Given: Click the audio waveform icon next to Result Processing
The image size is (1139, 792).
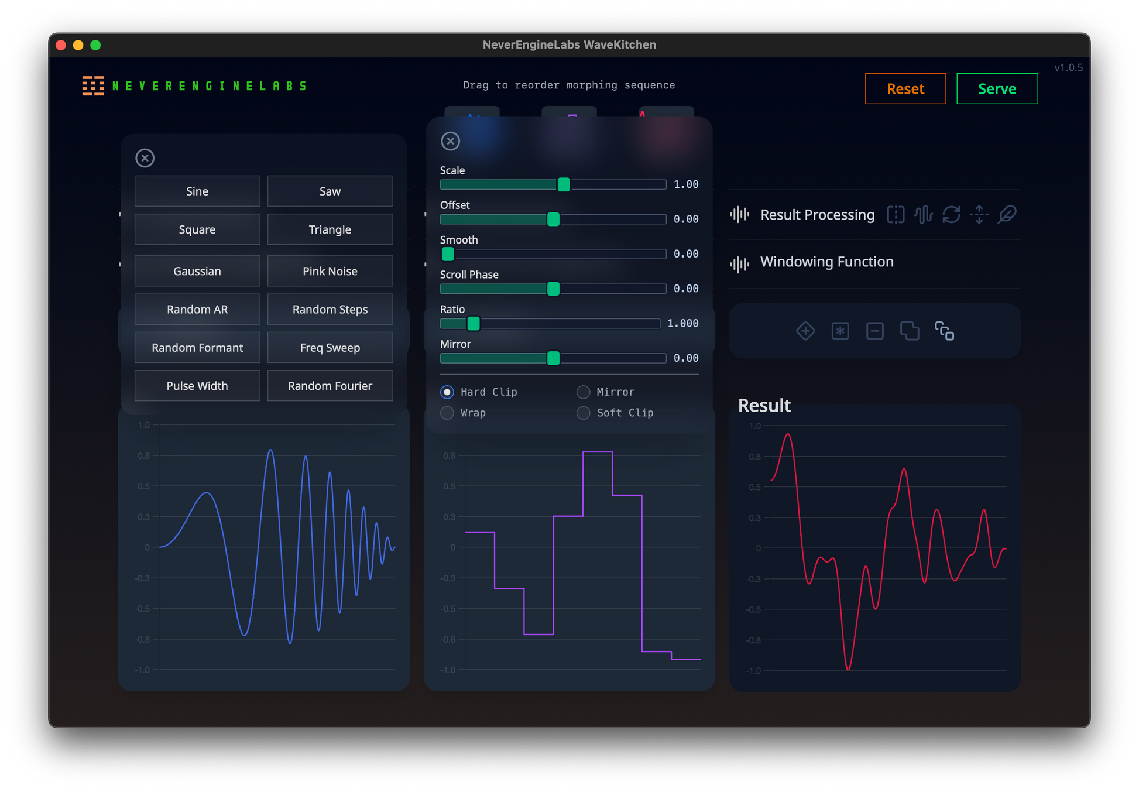Looking at the screenshot, I should tap(924, 215).
